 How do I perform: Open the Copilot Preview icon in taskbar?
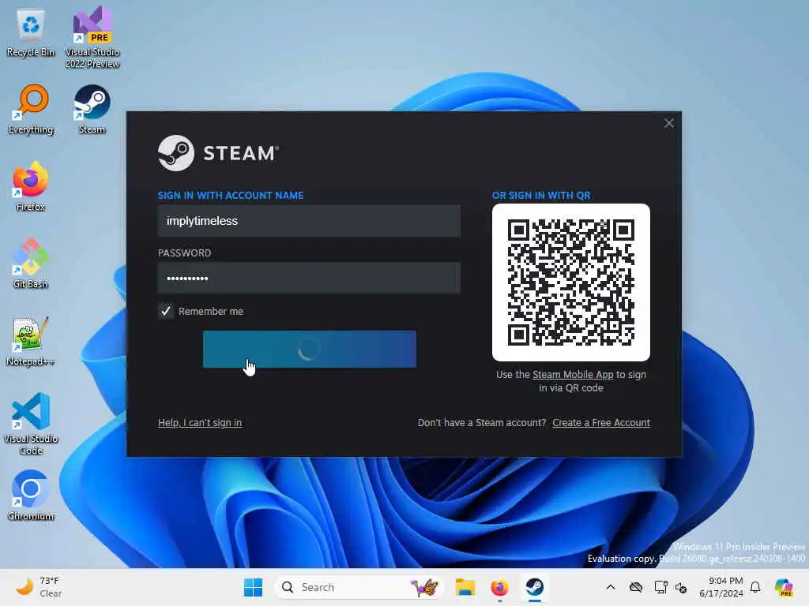point(784,587)
